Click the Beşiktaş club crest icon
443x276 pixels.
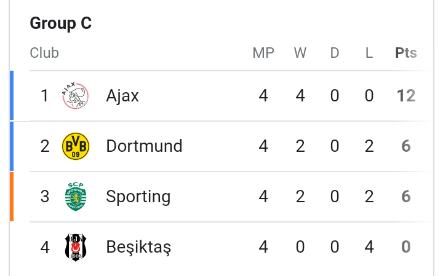click(76, 247)
